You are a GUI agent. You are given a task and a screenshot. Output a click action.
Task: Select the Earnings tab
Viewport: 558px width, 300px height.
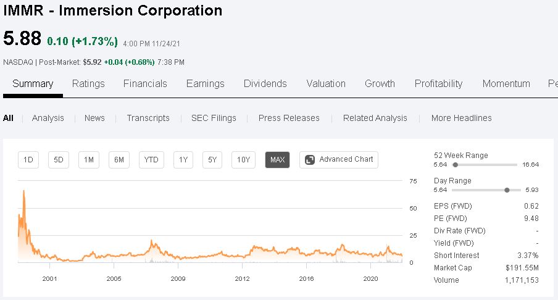tap(206, 83)
